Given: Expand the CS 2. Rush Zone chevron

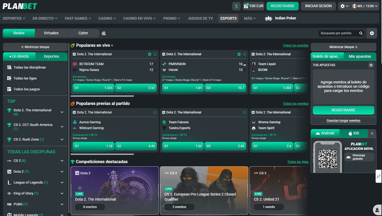Looking at the screenshot, I should (62, 139).
